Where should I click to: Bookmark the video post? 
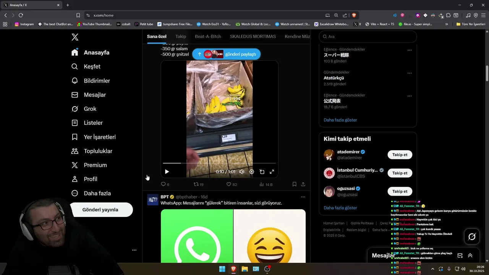pos(295,184)
